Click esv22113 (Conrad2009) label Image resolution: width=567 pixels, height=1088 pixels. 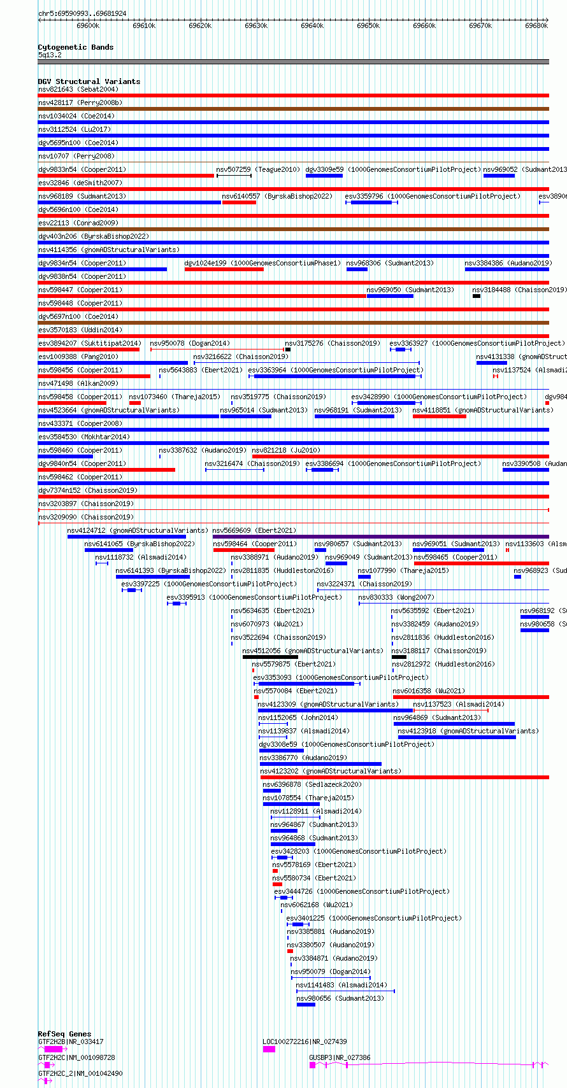[x=78, y=223]
